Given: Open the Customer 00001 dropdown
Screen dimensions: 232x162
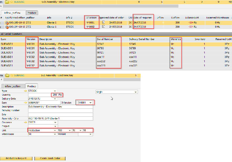Looking at the screenshot, I should 55,122.
